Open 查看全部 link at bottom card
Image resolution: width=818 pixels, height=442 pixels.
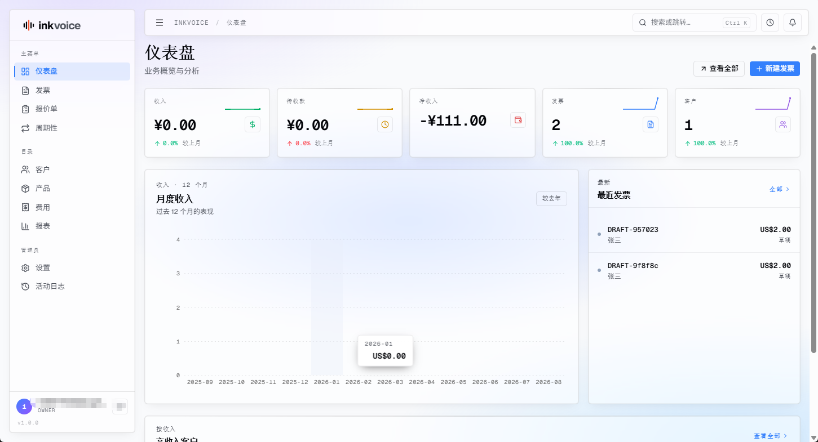(770, 436)
